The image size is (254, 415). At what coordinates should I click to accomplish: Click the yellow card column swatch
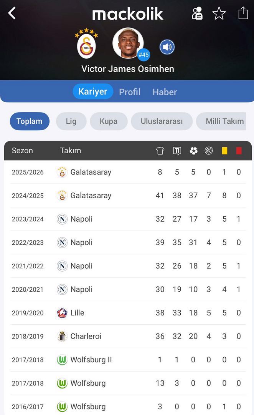coord(224,151)
